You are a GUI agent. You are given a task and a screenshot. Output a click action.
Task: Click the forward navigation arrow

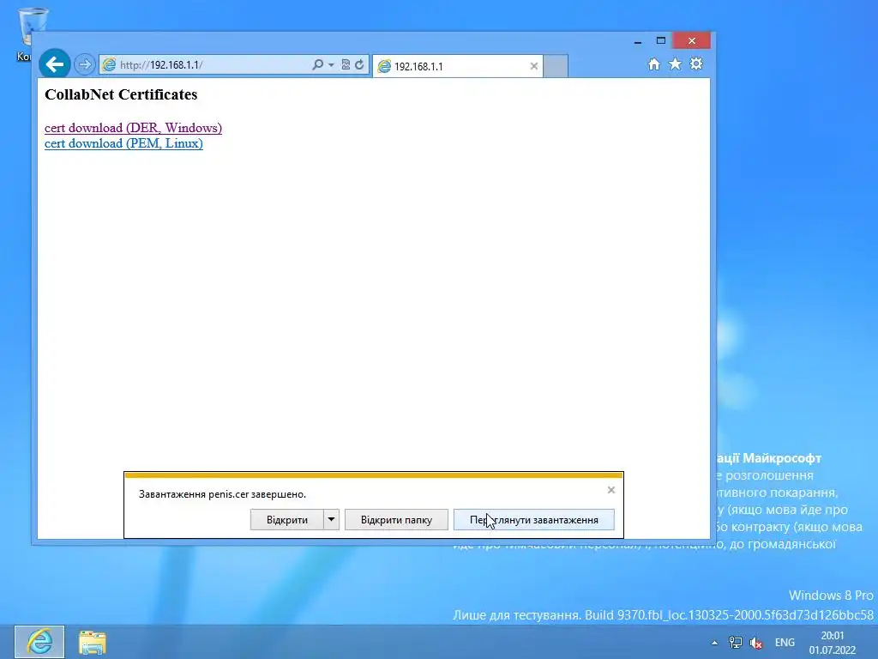(x=85, y=64)
